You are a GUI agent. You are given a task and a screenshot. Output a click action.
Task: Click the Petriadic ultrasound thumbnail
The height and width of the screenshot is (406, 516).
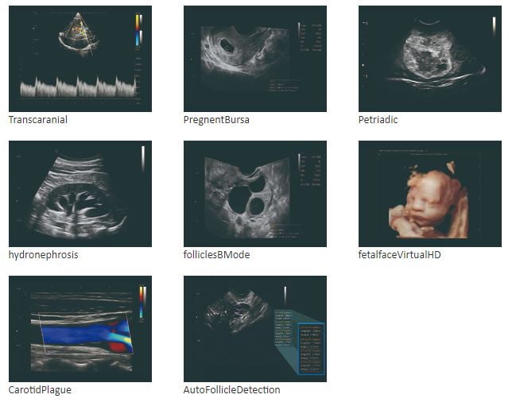tap(429, 58)
